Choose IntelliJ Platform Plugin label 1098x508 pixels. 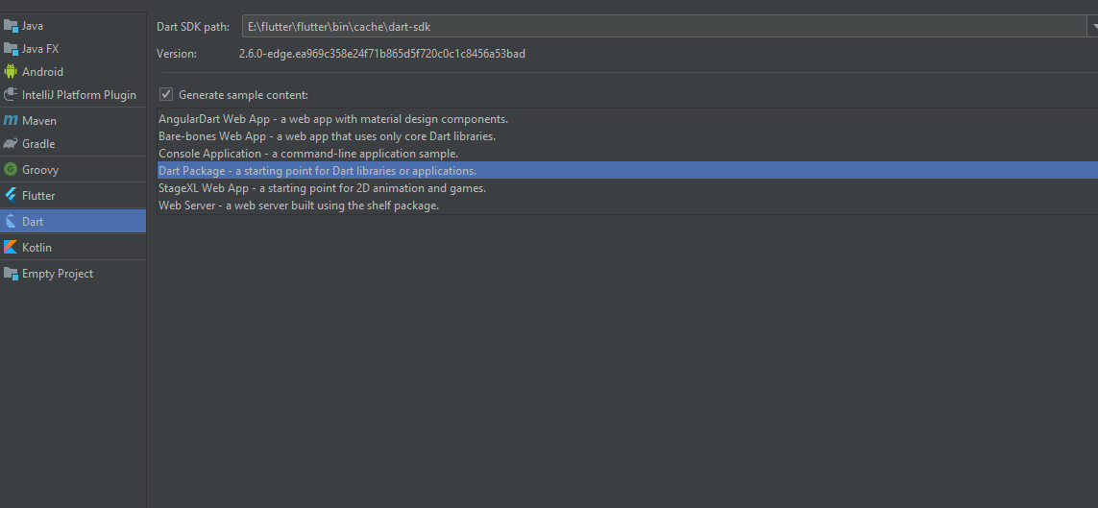79,94
